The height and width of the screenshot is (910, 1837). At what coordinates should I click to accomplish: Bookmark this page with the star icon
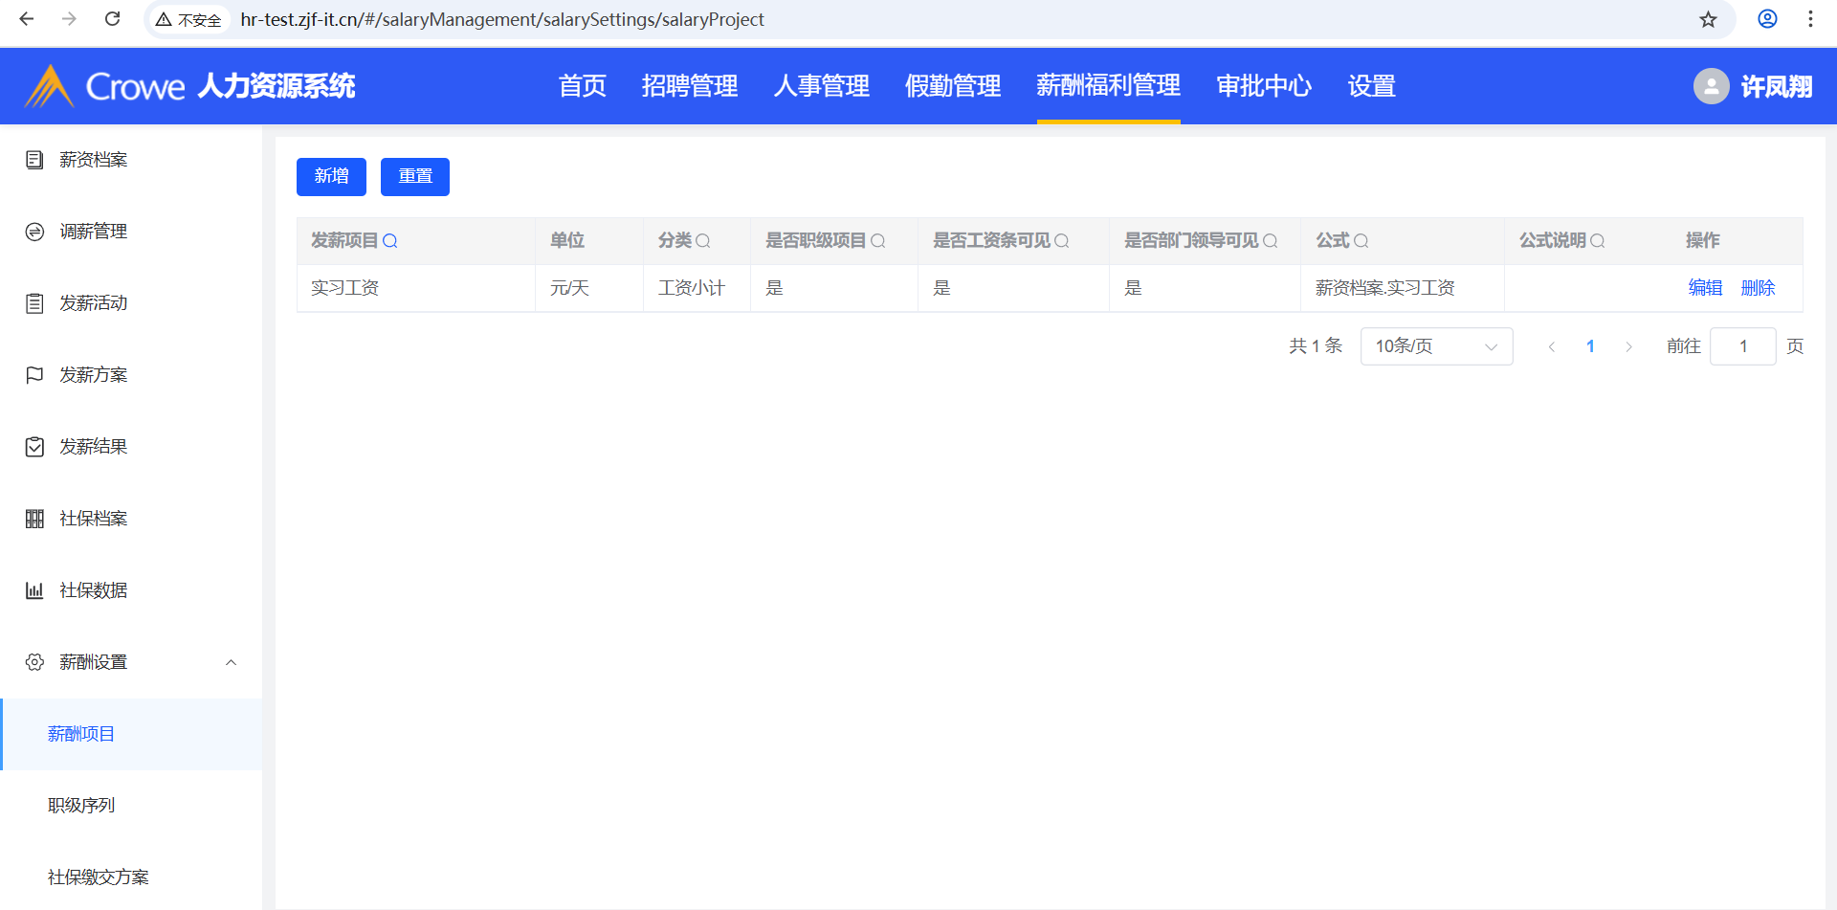1708,19
